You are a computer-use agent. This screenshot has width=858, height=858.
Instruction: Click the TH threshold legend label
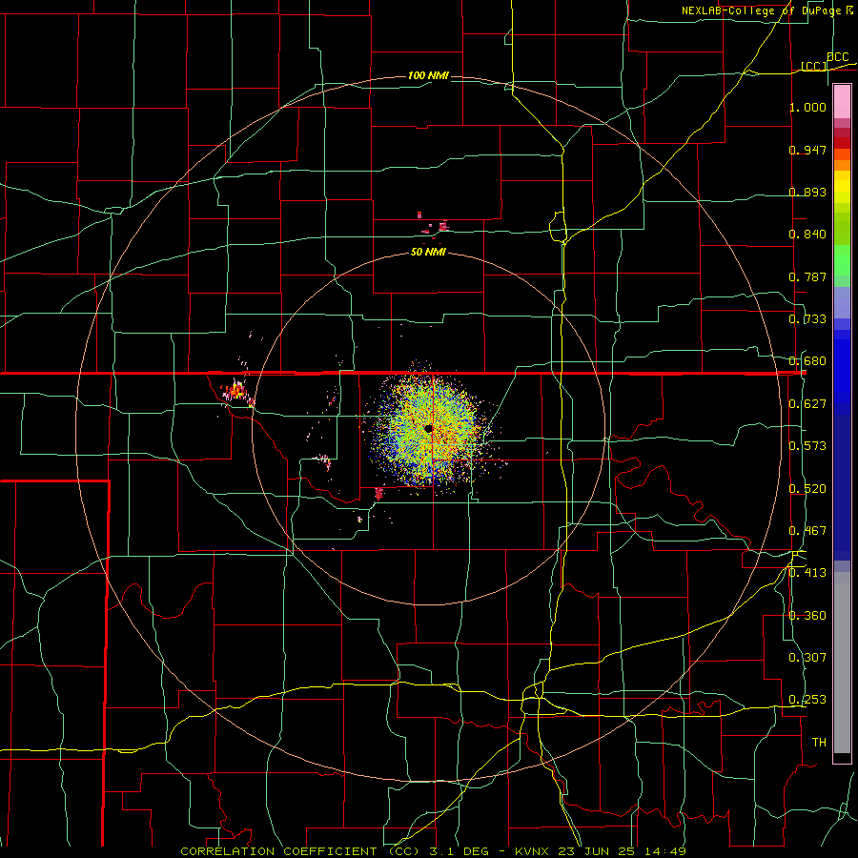coord(819,743)
